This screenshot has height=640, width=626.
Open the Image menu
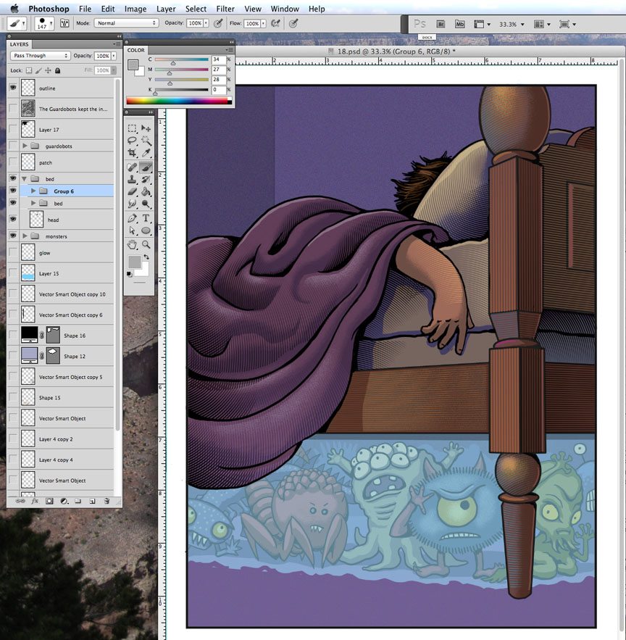(135, 9)
